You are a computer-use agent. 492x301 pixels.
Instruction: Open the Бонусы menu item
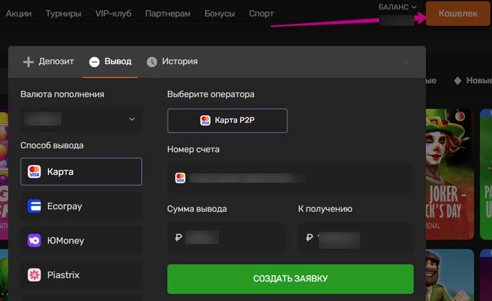(220, 14)
